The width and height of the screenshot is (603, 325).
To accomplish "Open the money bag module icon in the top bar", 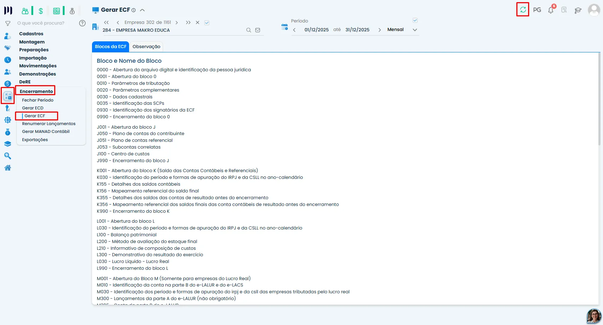I will pos(72,11).
